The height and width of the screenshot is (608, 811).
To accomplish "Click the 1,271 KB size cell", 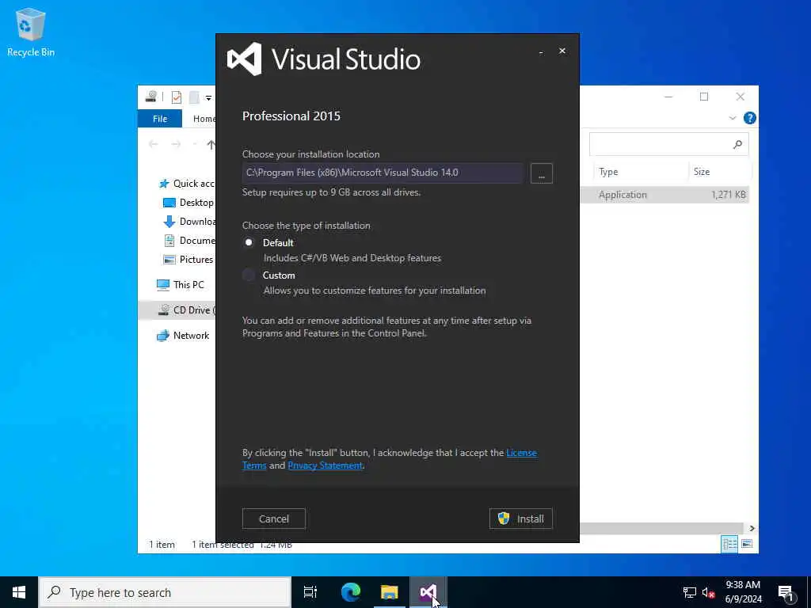I will tap(729, 195).
